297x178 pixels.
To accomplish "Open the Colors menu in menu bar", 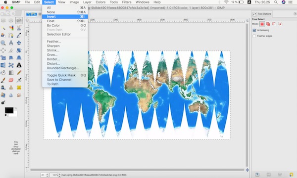I will tap(100, 2).
